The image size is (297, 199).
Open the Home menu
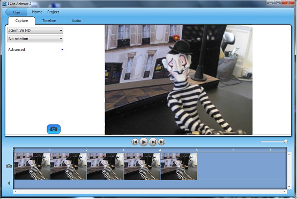[x=37, y=12]
